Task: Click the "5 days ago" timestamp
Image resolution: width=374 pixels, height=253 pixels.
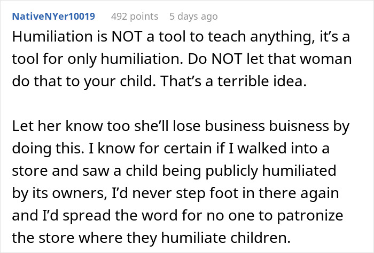Action: [193, 17]
